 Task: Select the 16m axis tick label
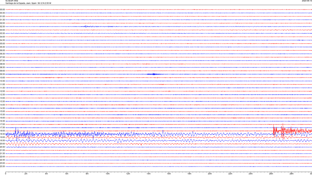click(169, 174)
